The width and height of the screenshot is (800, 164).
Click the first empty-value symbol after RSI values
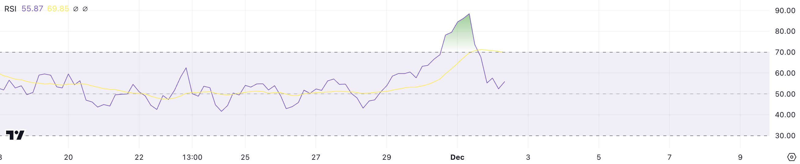click(75, 9)
